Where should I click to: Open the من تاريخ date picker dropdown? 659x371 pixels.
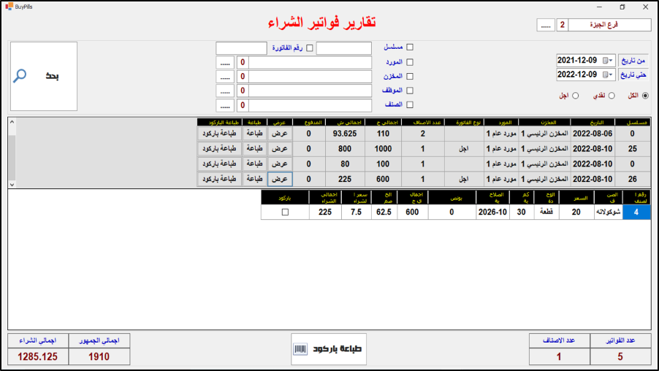(608, 60)
